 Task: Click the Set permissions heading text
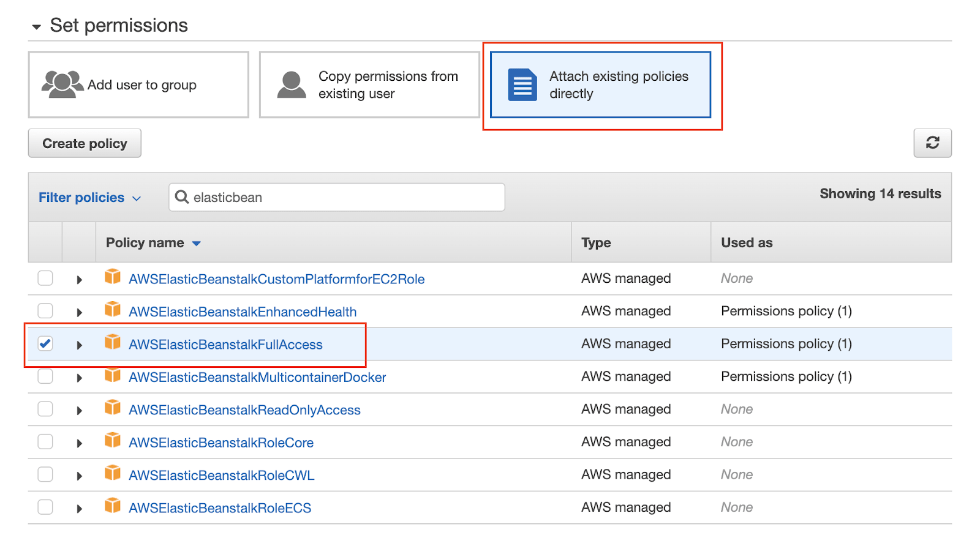(119, 25)
